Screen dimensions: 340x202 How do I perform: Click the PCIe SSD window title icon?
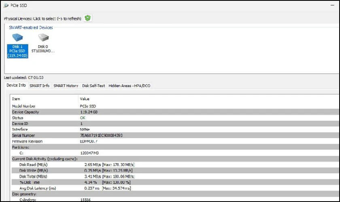(6, 5)
